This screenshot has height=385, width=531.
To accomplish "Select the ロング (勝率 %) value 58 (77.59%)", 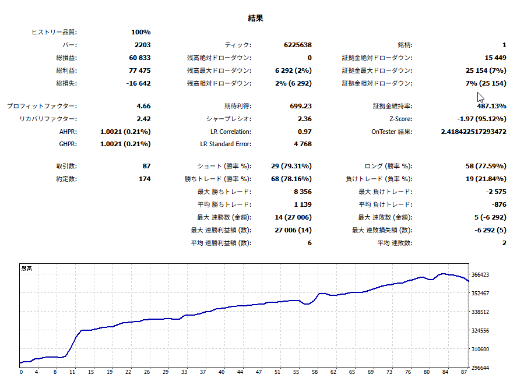I will click(x=486, y=166).
